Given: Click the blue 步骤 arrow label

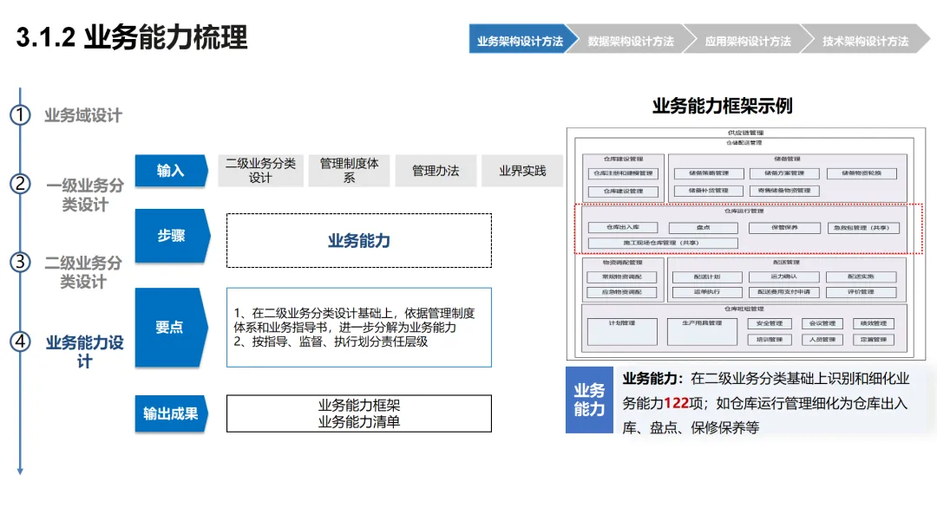Looking at the screenshot, I should pos(172,236).
